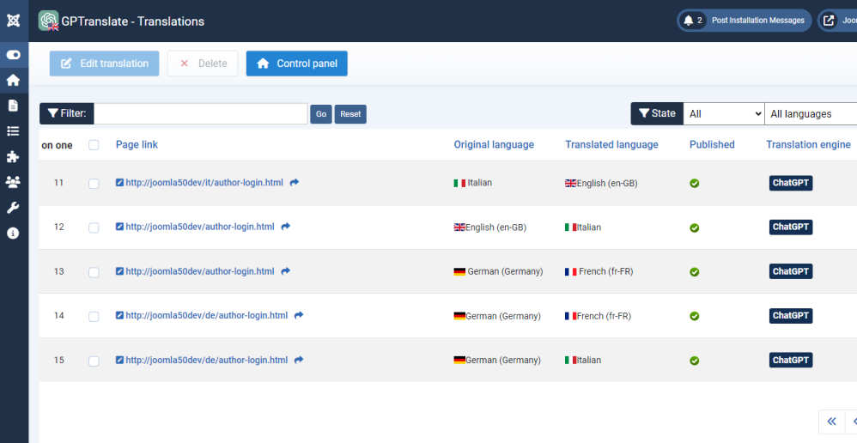
Task: Click the edit pencil icon in row 11
Action: (119, 183)
